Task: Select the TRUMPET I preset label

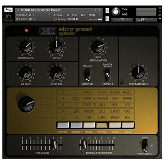Action: (88, 92)
